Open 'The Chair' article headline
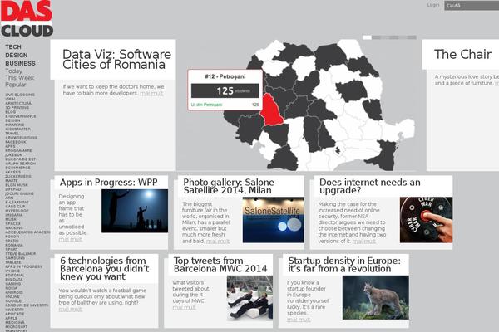The height and width of the screenshot is (332, 499). (462, 54)
